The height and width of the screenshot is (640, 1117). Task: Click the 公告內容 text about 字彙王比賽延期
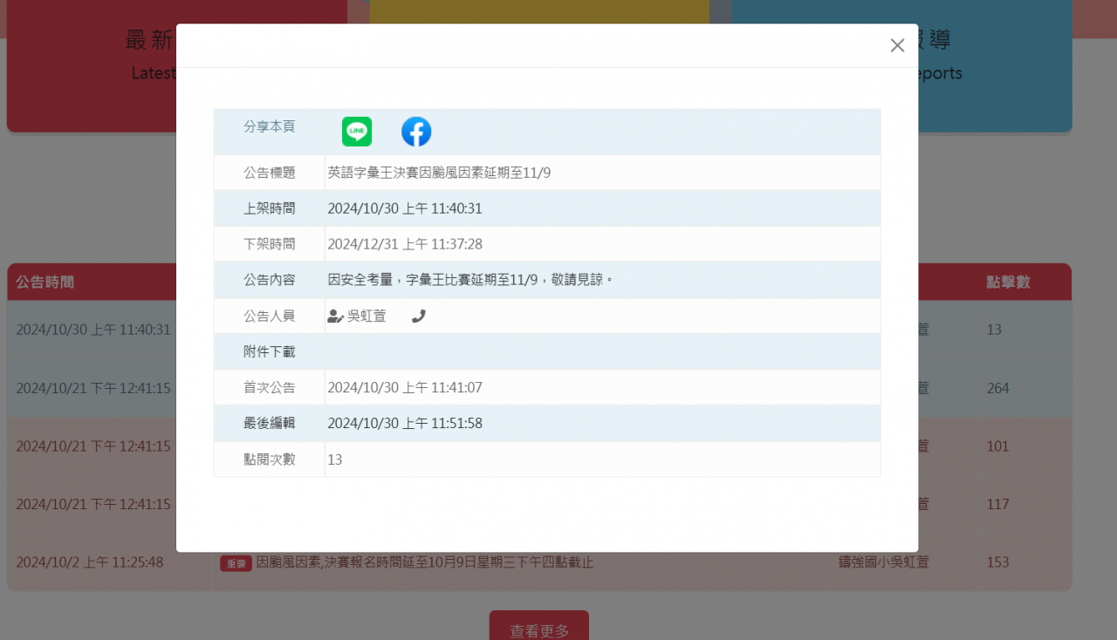pyautogui.click(x=470, y=280)
